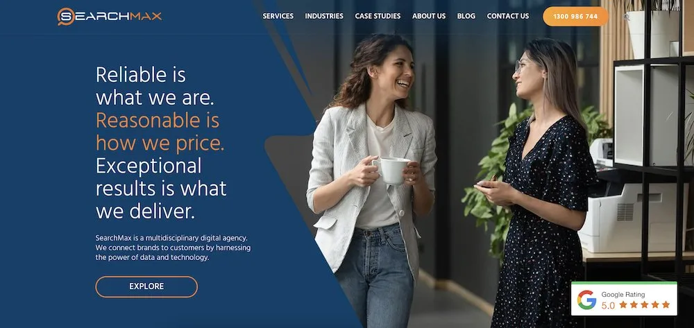
Task: Open the Services menu
Action: [x=278, y=16]
